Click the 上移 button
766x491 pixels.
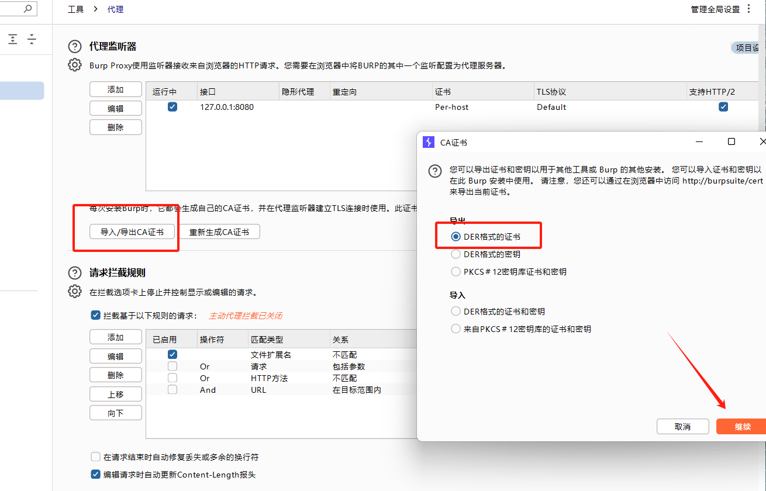[116, 394]
